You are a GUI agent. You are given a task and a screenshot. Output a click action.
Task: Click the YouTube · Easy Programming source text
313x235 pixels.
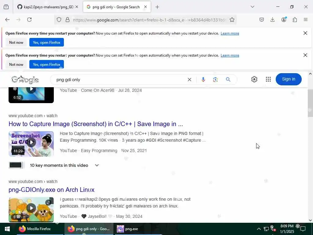(x=89, y=151)
